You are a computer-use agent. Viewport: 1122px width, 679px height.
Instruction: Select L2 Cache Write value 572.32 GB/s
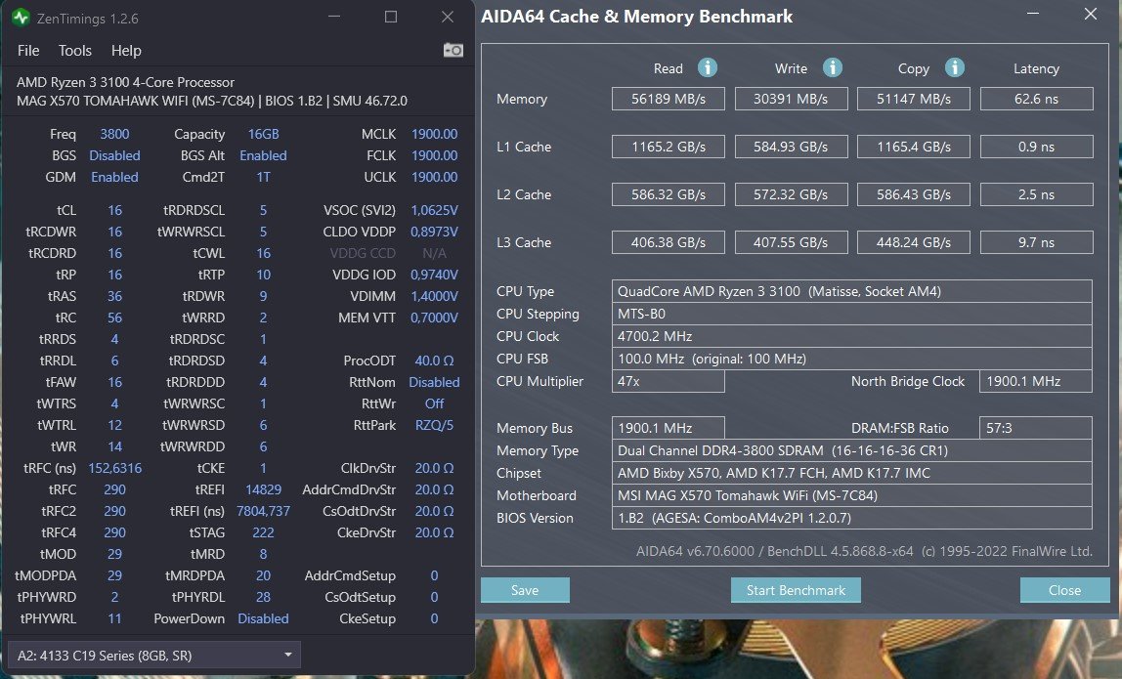coord(791,194)
